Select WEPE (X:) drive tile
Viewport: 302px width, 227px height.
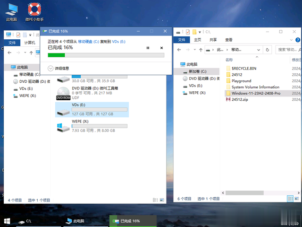92,126
